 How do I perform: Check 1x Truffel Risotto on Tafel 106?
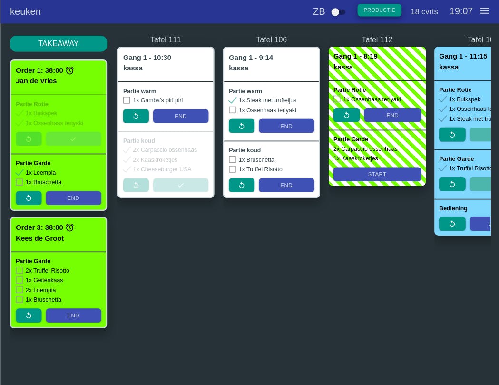tap(232, 169)
